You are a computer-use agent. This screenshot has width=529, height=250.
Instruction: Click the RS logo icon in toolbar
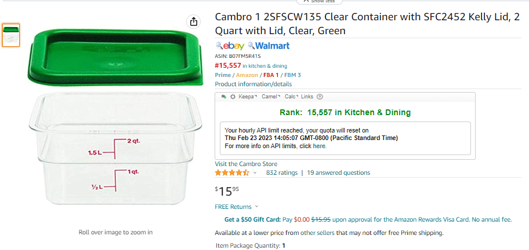point(224,97)
